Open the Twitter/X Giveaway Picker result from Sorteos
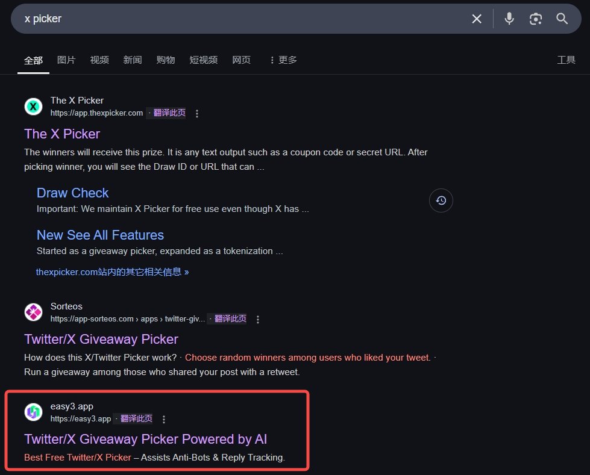 tap(101, 339)
